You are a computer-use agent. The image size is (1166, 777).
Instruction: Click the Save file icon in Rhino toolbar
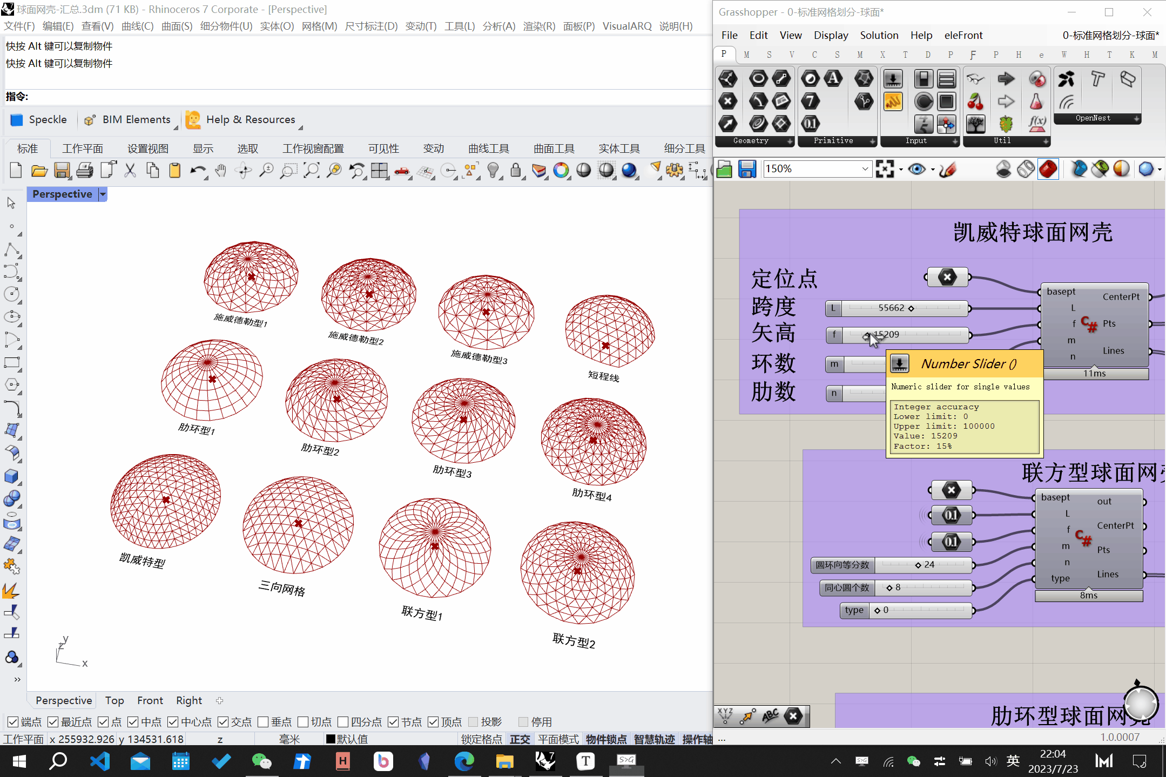point(62,171)
